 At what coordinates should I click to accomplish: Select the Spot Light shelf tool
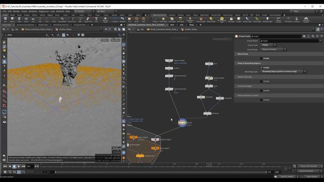[172, 20]
